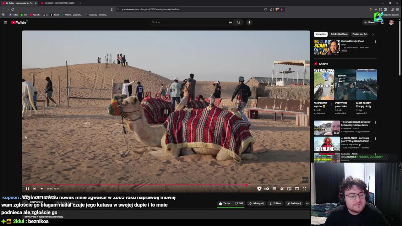Screen dimensions: 402x226
Task: Open the YouTube bookmark
Action: point(35,15)
